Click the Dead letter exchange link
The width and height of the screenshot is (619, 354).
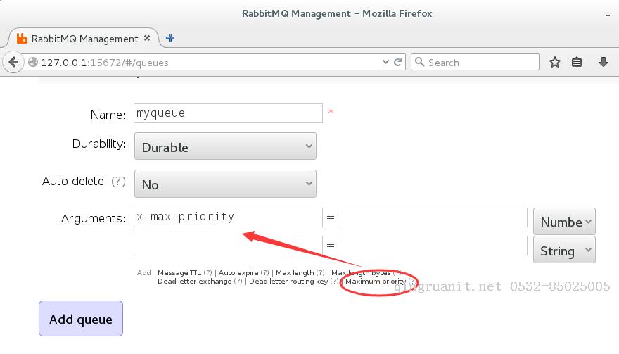point(194,282)
